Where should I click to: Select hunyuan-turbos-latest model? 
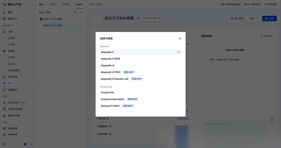pyautogui.click(x=140, y=99)
